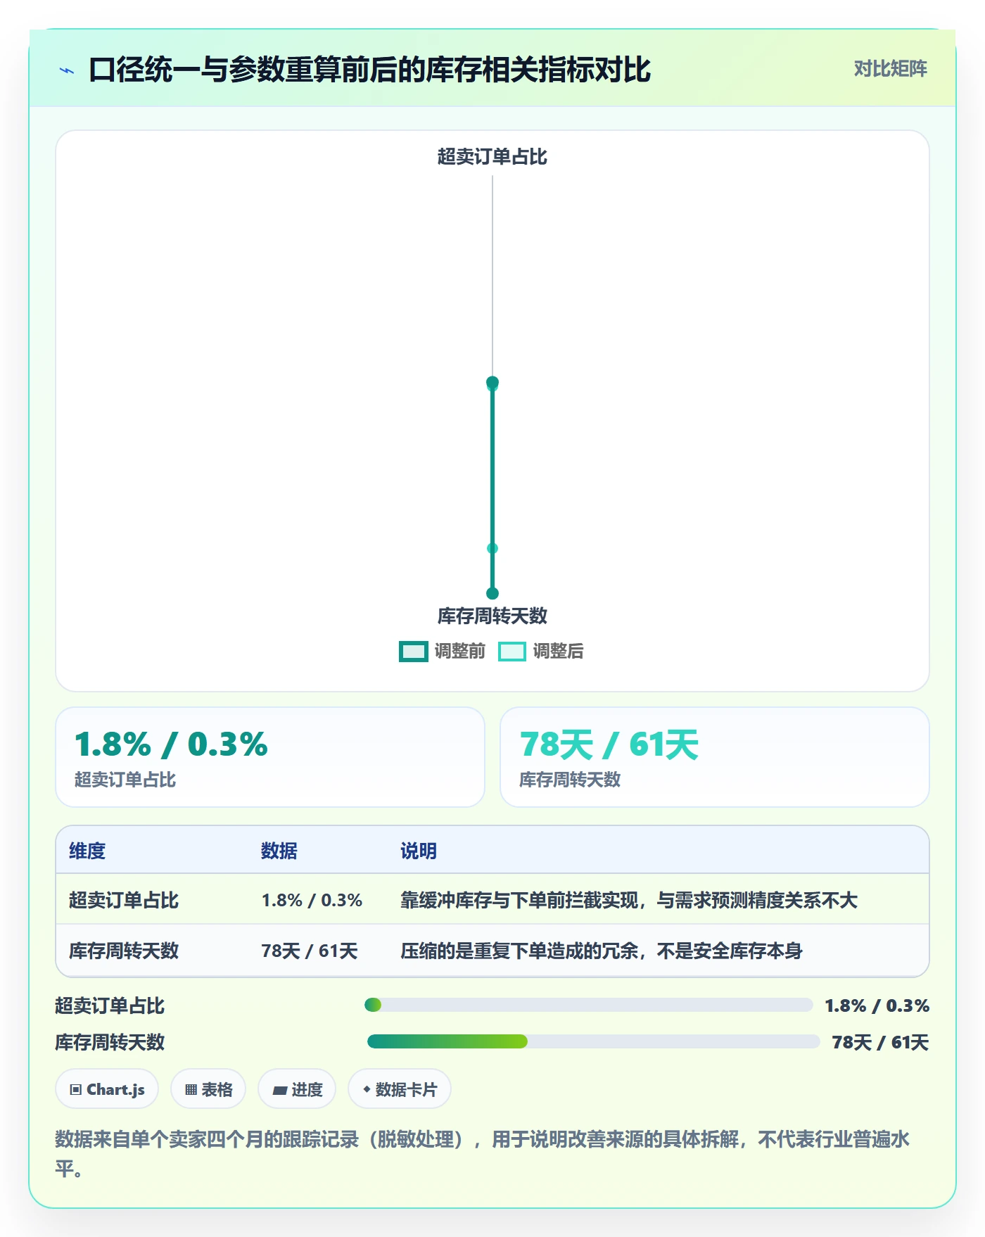Select the 进度 chip
The height and width of the screenshot is (1237, 985).
297,1089
